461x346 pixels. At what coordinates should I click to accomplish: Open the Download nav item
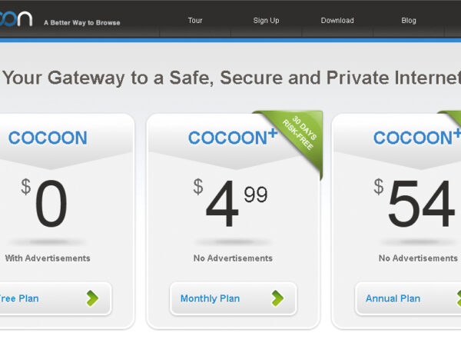pos(337,21)
